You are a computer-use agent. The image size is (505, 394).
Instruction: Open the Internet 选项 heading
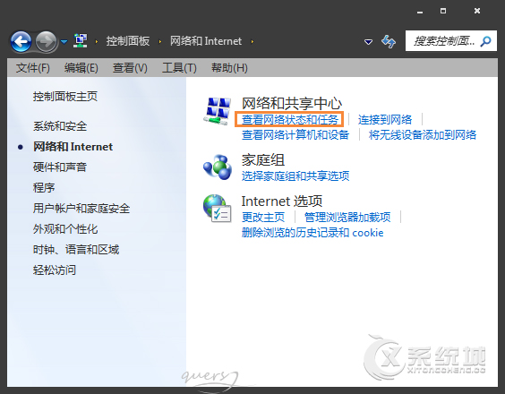[282, 201]
